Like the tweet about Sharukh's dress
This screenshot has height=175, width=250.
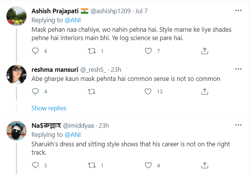(148, 165)
